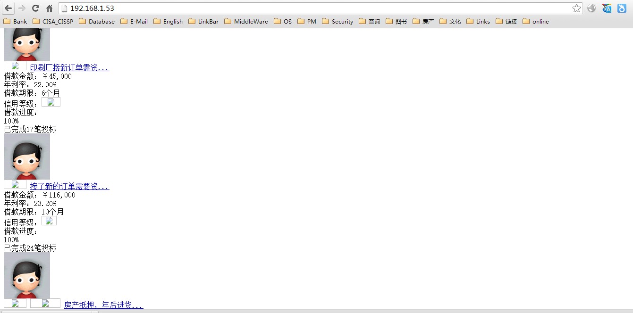The width and height of the screenshot is (633, 313).
Task: Open the loan link 印刷厂接新订单需资...
Action: (x=69, y=67)
